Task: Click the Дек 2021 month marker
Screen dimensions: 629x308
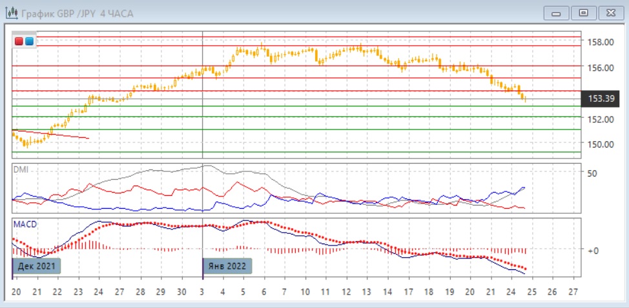Action: (37, 265)
